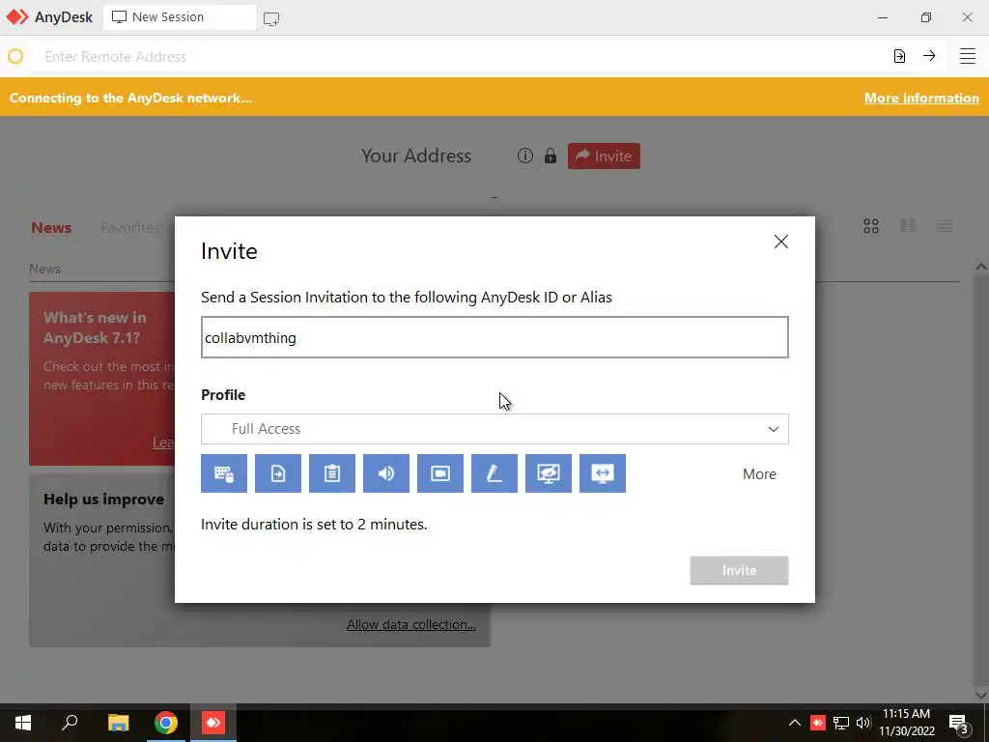Open More information link in banner

tap(921, 98)
